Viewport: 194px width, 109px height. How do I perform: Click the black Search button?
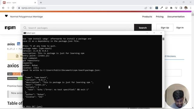pyautogui.click(x=143, y=28)
